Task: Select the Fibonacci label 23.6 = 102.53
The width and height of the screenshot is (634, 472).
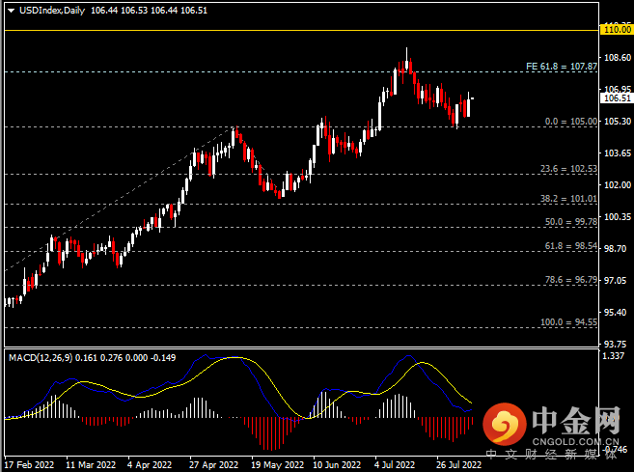Action: (568, 169)
